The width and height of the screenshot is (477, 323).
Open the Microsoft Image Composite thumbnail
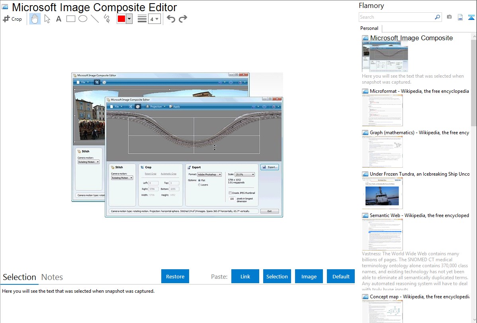385,57
